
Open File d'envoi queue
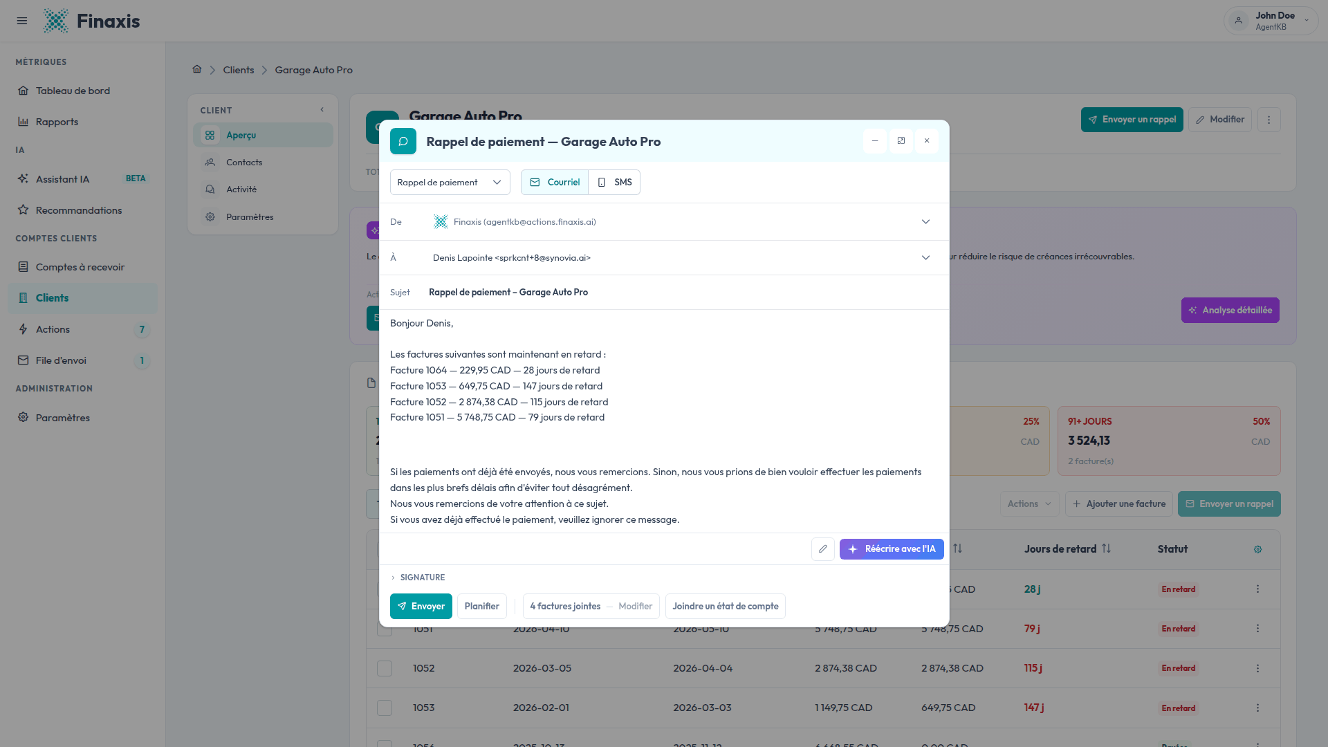coord(82,360)
